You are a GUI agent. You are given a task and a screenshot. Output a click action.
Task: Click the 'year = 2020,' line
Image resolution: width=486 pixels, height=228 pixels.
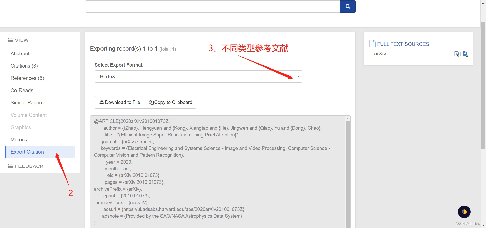click(119, 162)
